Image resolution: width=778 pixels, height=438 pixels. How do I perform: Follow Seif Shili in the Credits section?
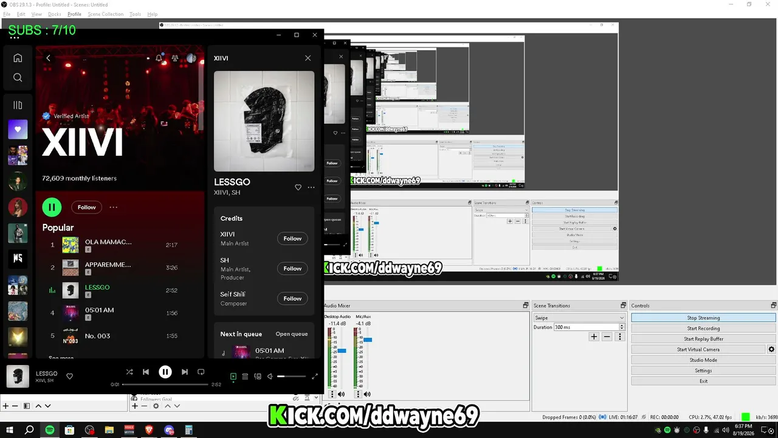[292, 298]
